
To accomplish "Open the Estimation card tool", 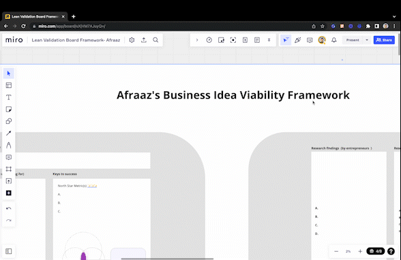I will click(245, 40).
